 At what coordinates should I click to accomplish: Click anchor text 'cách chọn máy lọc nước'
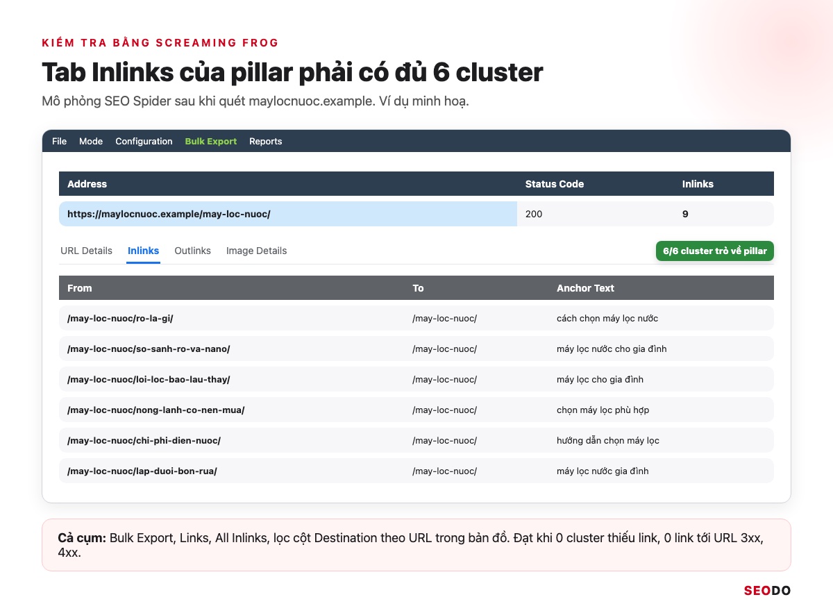click(607, 318)
